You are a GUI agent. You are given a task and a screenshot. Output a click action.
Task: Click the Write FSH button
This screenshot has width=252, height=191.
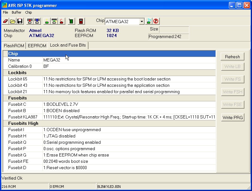point(233,92)
